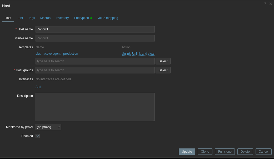Open the Monitored by proxy dropdown
The height and width of the screenshot is (159, 274).
[x=48, y=127]
